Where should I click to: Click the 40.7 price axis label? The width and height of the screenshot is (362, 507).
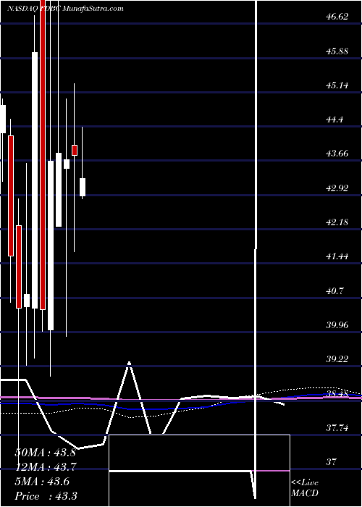[334, 291]
